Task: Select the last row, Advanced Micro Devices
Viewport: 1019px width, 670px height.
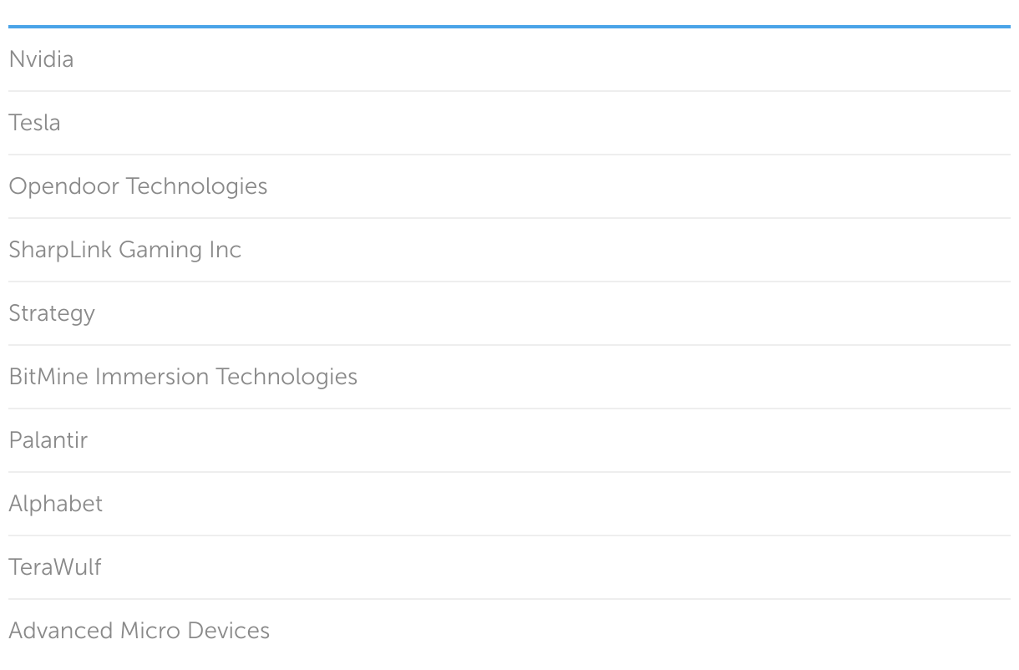Action: coord(139,631)
